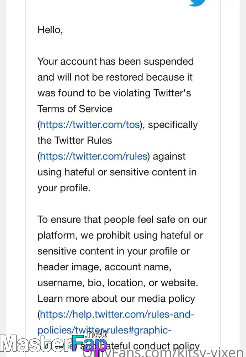Viewport: 246px width, 357px height.
Task: Click the MasterFap watermark logo
Action: [x=54, y=344]
